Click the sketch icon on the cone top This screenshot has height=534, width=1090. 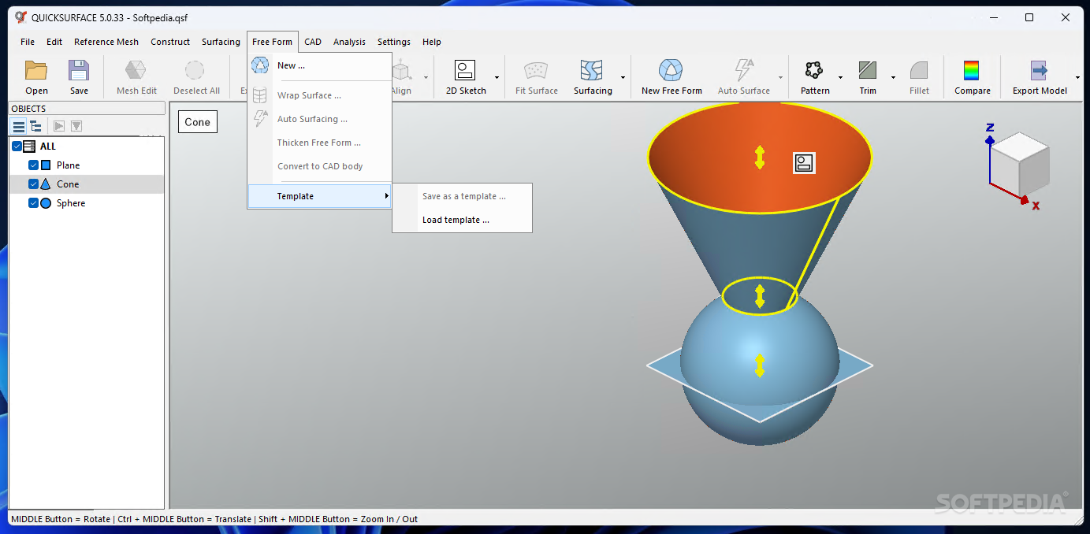804,163
